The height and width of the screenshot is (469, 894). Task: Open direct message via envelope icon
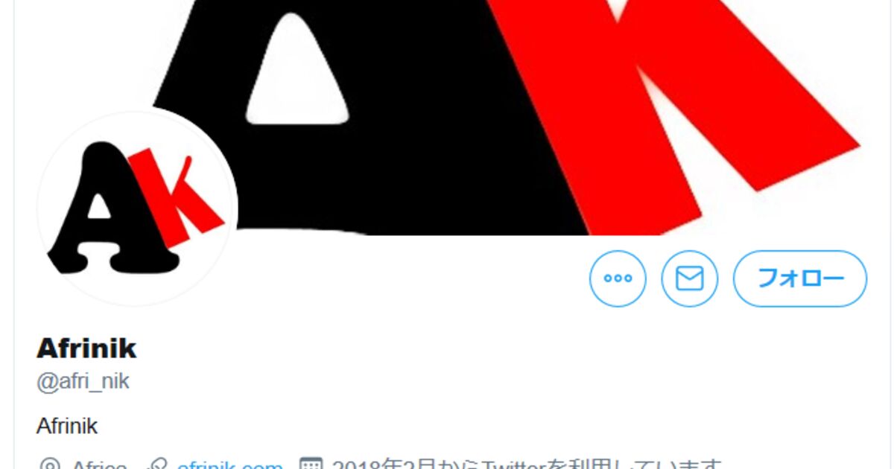click(689, 278)
